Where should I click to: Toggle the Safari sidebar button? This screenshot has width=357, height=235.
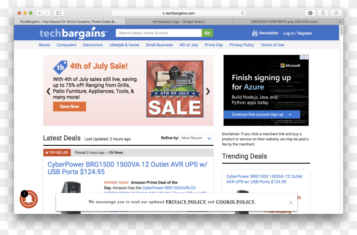coord(59,13)
